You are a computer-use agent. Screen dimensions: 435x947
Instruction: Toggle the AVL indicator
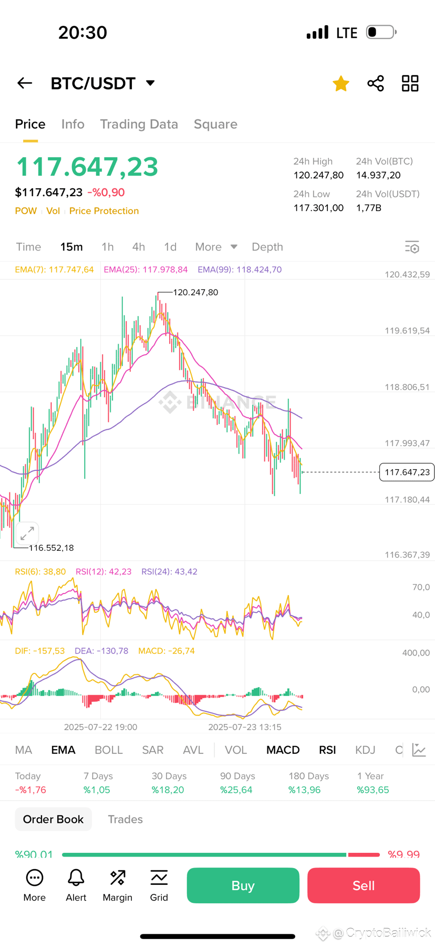coord(193,750)
